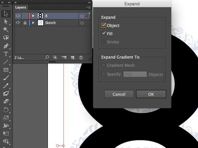Click the Layers panel tab
The image size is (198, 148).
tap(20, 8)
